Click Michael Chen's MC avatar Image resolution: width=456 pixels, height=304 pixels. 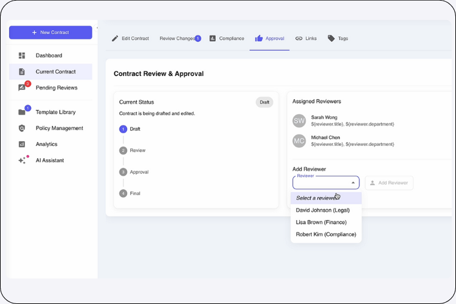pyautogui.click(x=299, y=141)
